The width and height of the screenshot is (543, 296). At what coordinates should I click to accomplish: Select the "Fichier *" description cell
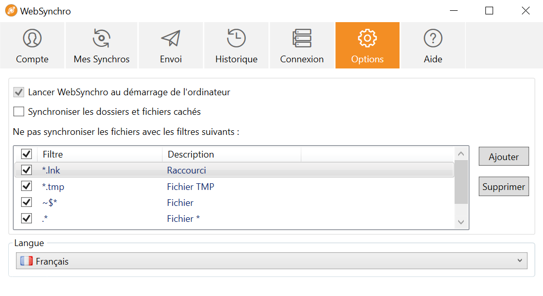[183, 219]
